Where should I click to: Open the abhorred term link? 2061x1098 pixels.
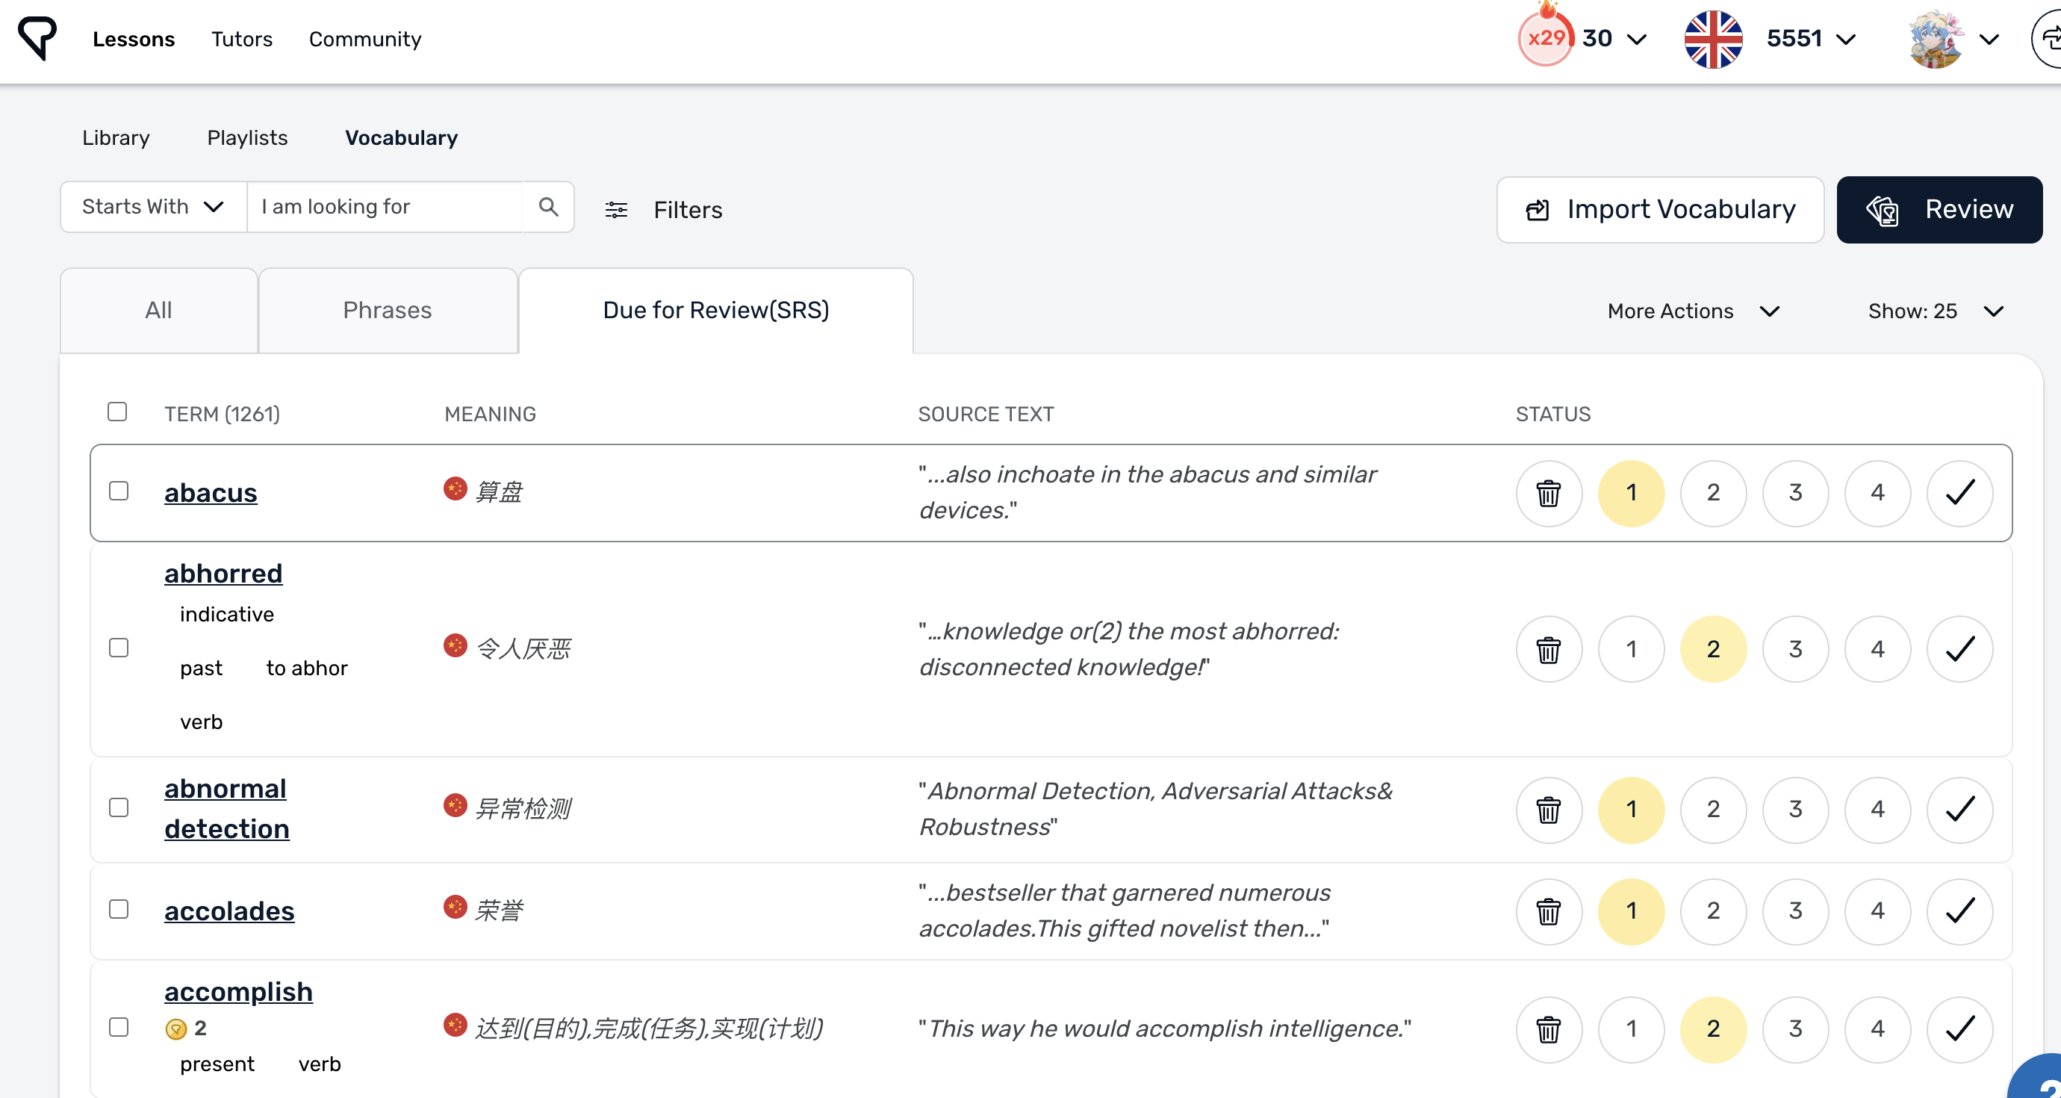(x=223, y=573)
